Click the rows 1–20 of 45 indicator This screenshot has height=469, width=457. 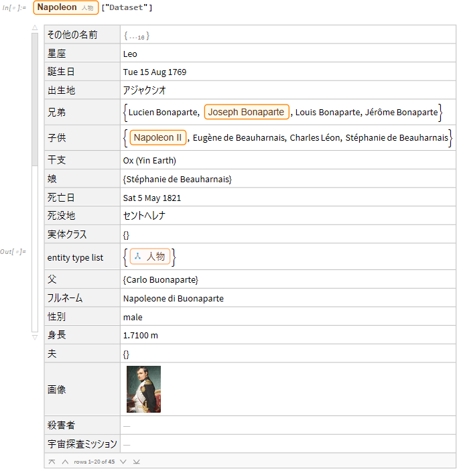pyautogui.click(x=94, y=462)
